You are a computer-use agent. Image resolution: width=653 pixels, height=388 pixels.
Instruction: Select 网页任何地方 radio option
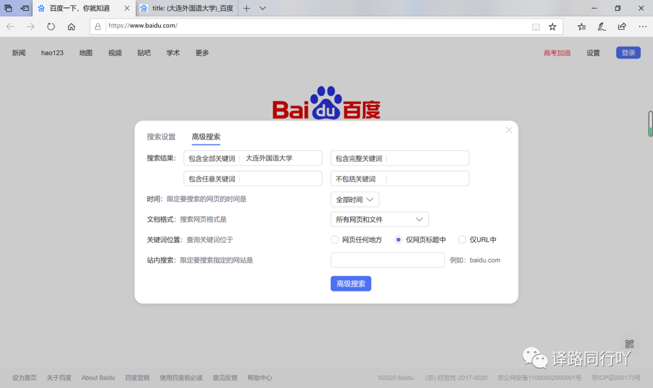click(x=334, y=240)
